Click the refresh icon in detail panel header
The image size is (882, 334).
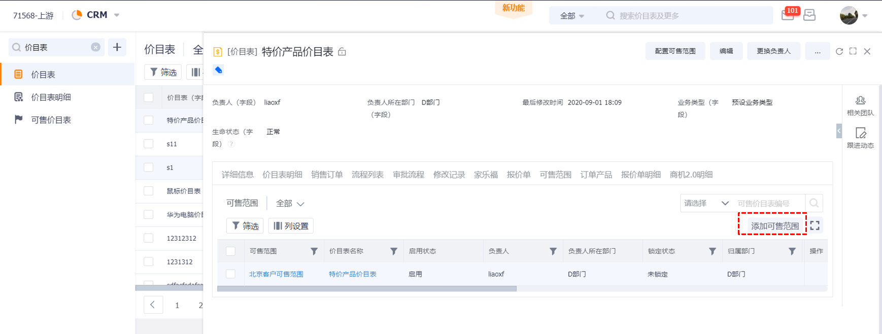pyautogui.click(x=839, y=51)
